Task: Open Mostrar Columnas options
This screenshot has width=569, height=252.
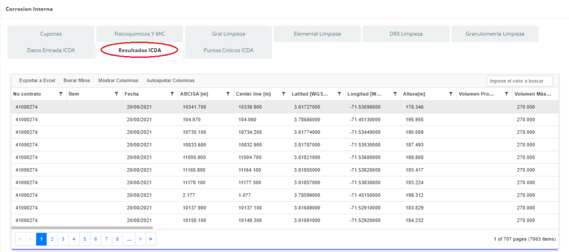Action: click(118, 80)
